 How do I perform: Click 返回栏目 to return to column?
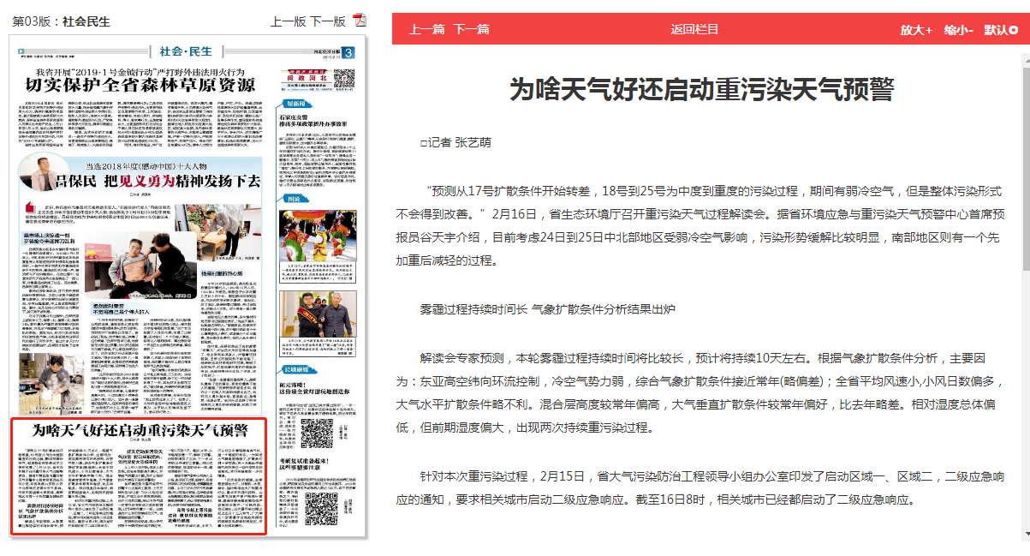694,30
